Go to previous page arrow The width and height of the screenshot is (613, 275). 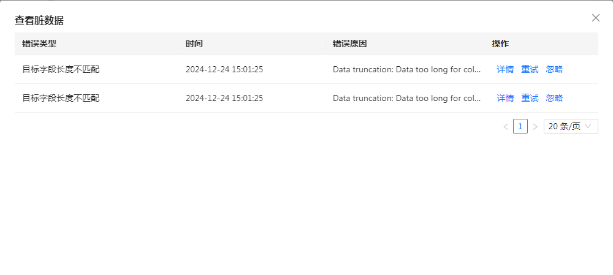(506, 127)
